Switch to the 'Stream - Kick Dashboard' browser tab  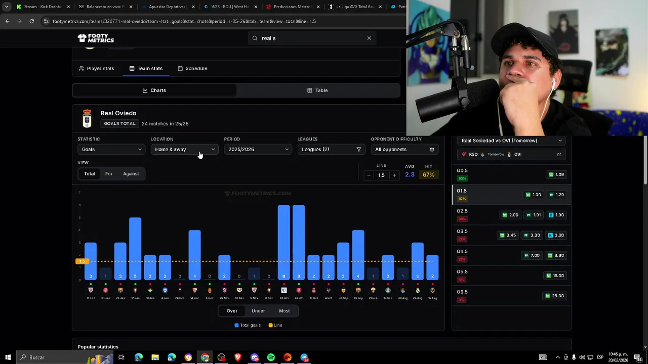pyautogui.click(x=43, y=7)
